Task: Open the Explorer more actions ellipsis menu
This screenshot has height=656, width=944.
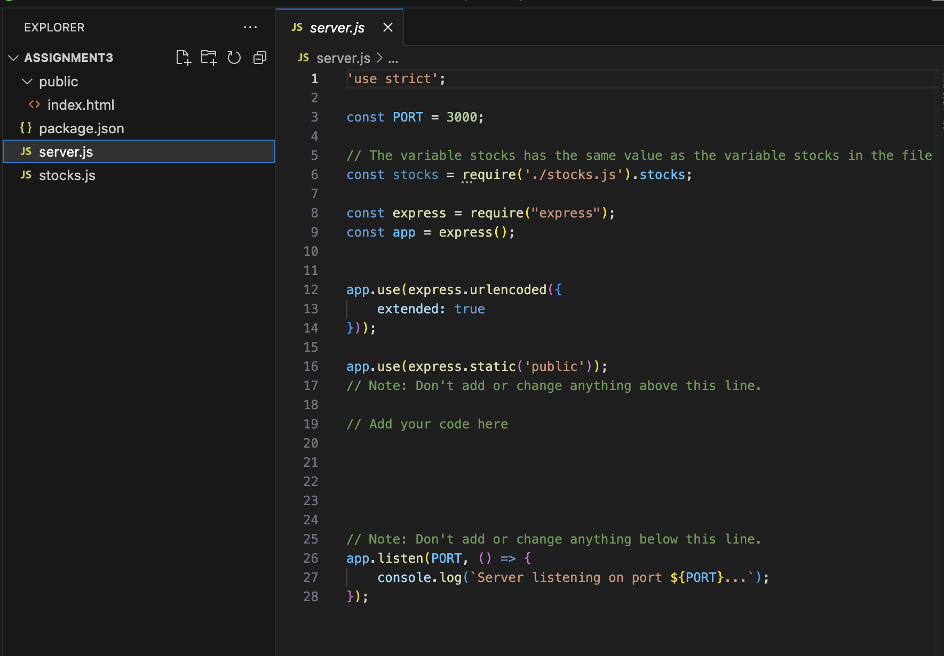Action: point(251,27)
